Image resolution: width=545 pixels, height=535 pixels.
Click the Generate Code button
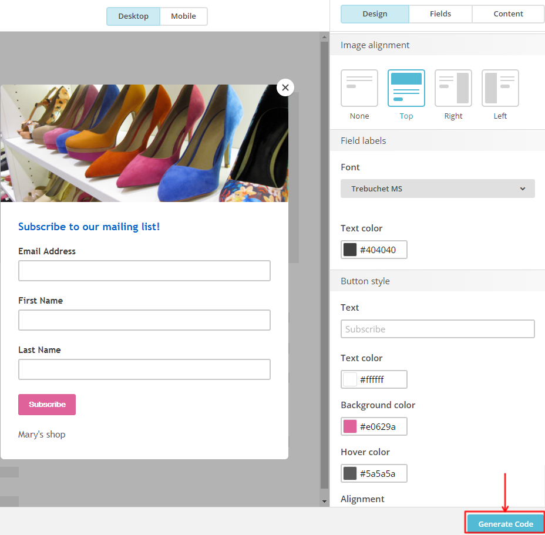click(506, 524)
